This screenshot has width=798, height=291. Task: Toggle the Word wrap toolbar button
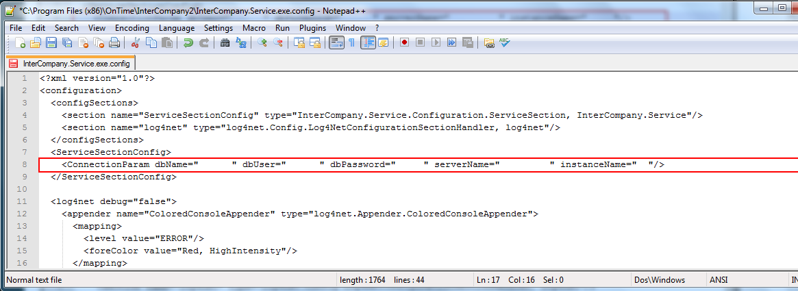point(336,43)
